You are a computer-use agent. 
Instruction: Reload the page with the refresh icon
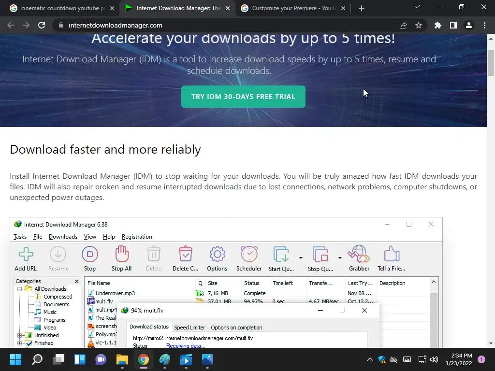pyautogui.click(x=42, y=25)
